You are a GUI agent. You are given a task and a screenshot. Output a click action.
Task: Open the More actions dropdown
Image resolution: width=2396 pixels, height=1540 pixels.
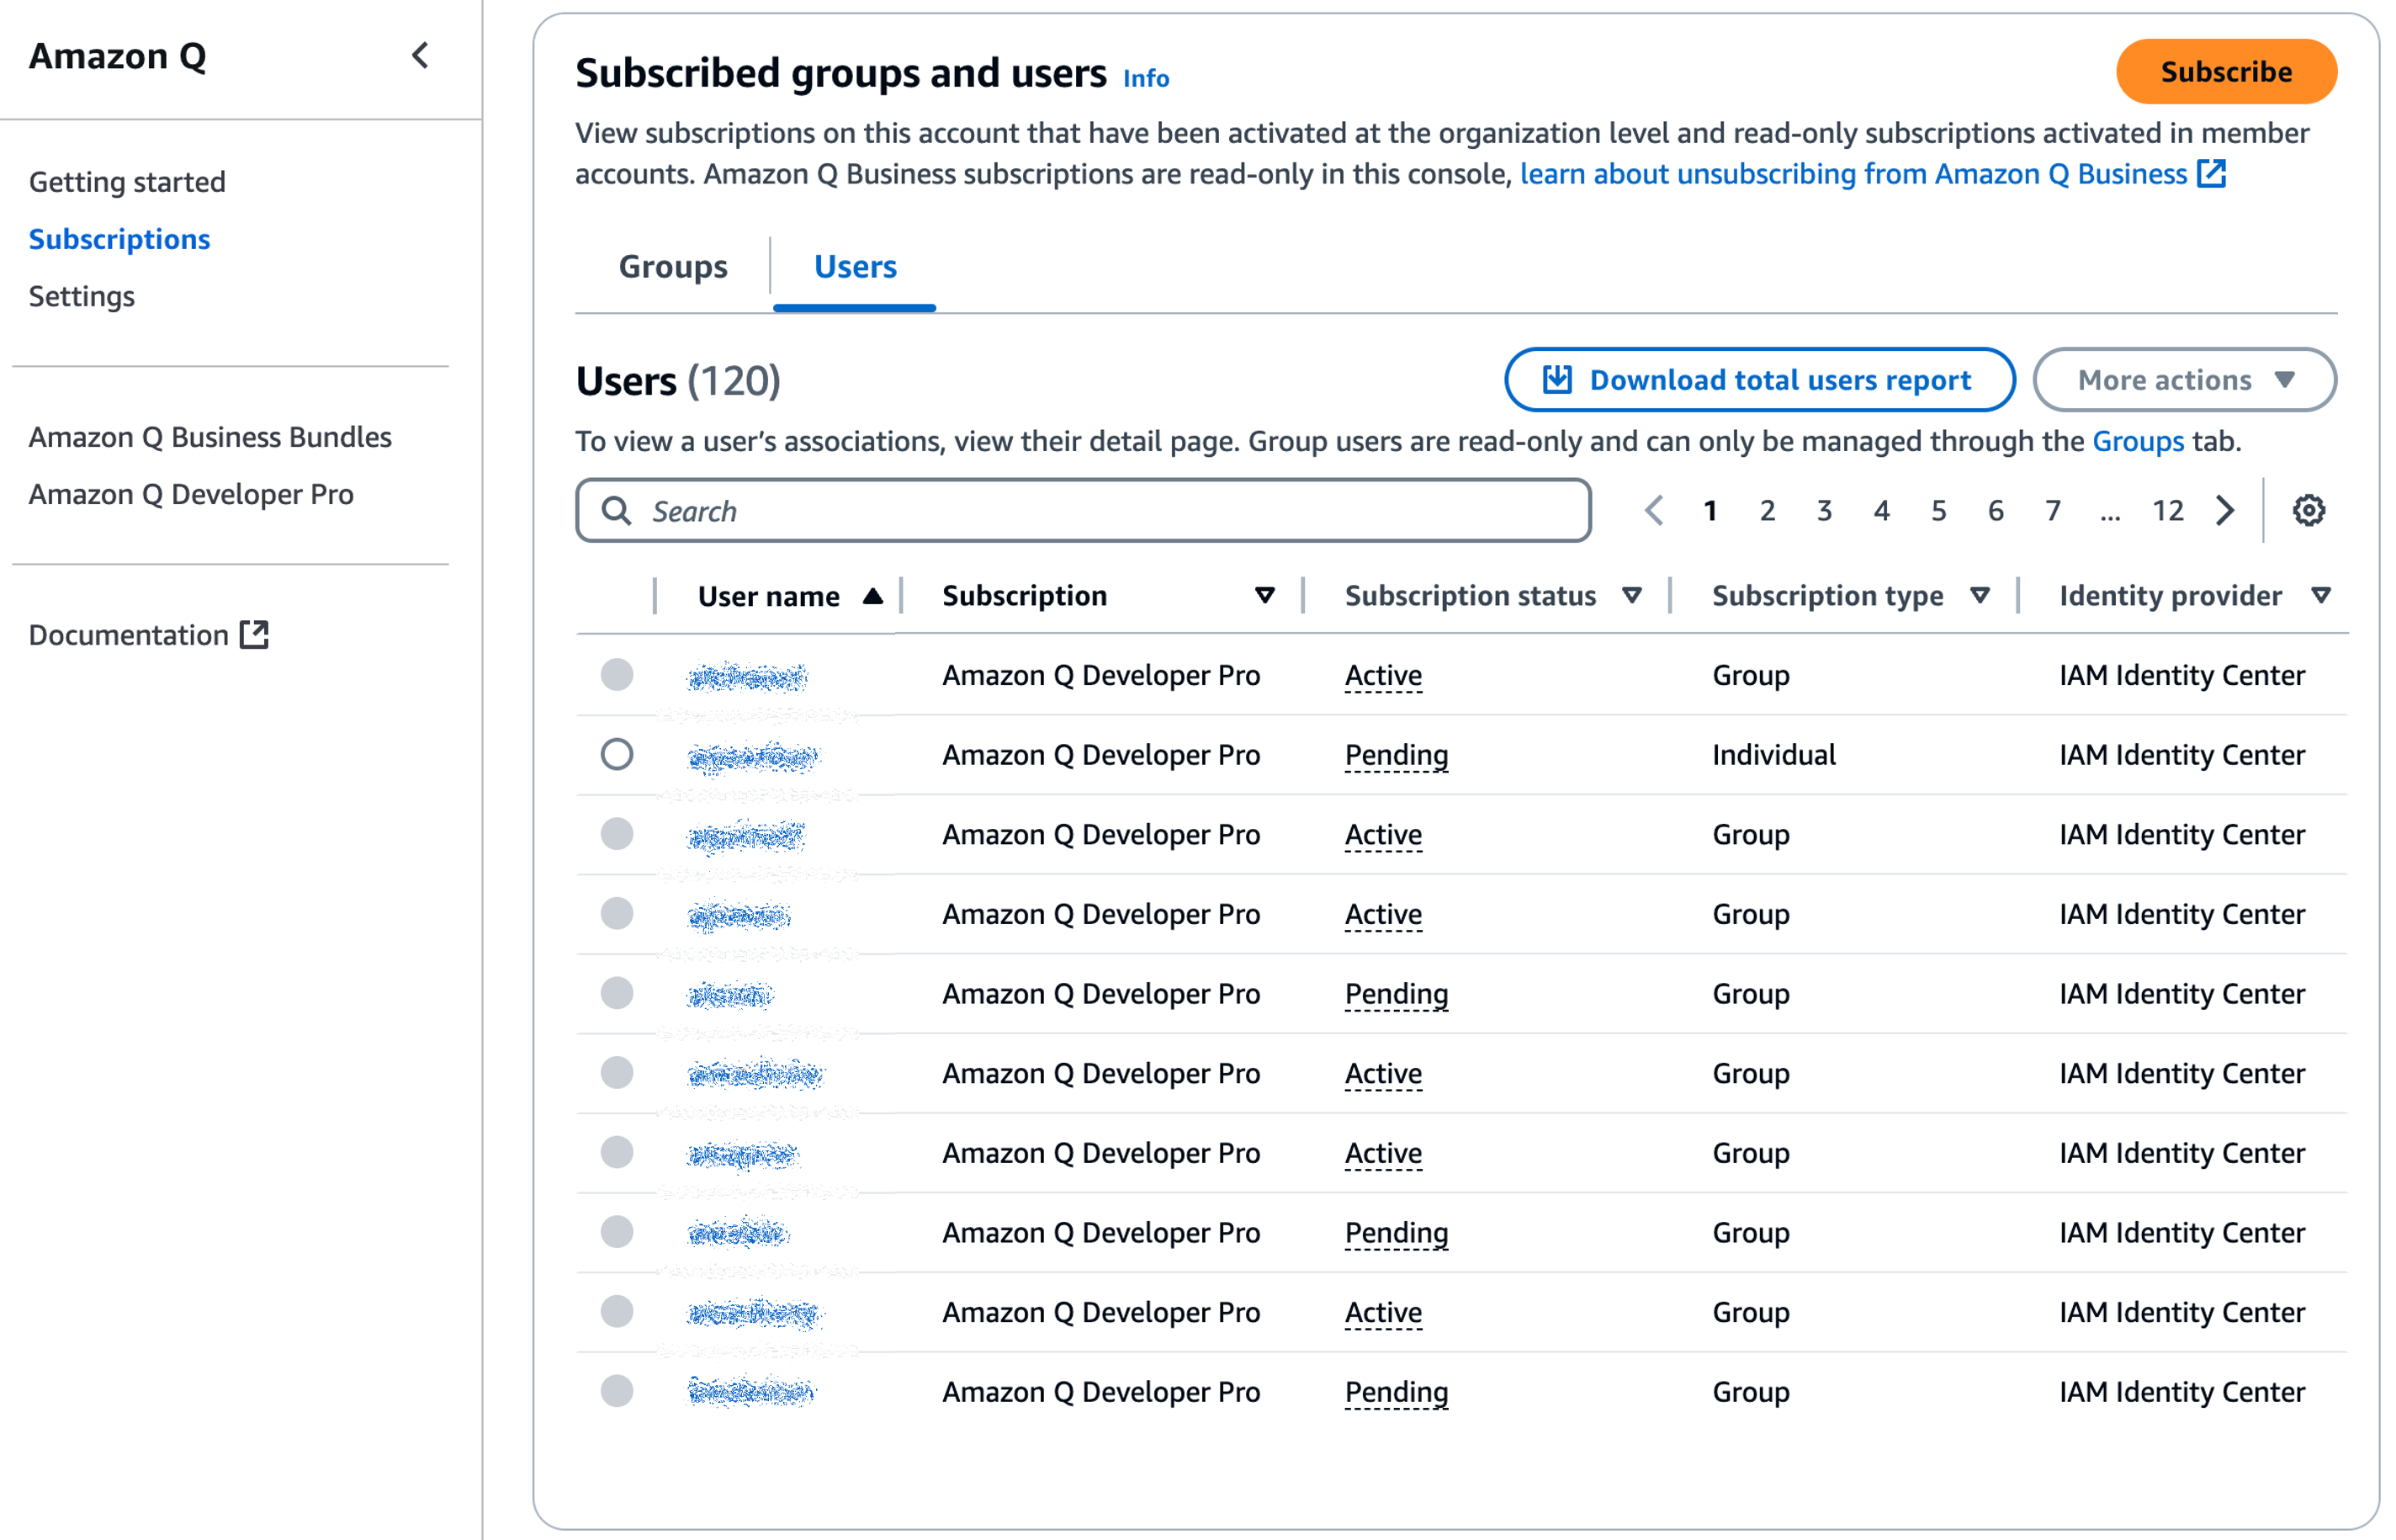coord(2183,379)
